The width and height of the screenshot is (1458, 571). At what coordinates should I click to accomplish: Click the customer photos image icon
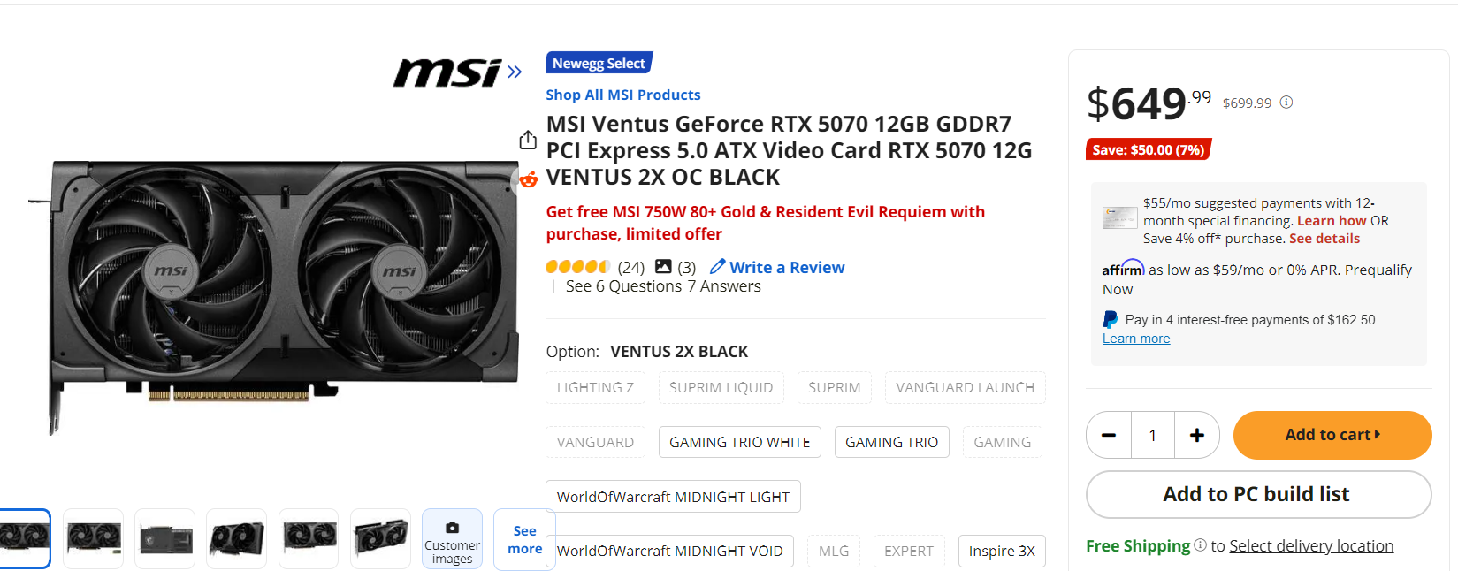click(x=663, y=267)
